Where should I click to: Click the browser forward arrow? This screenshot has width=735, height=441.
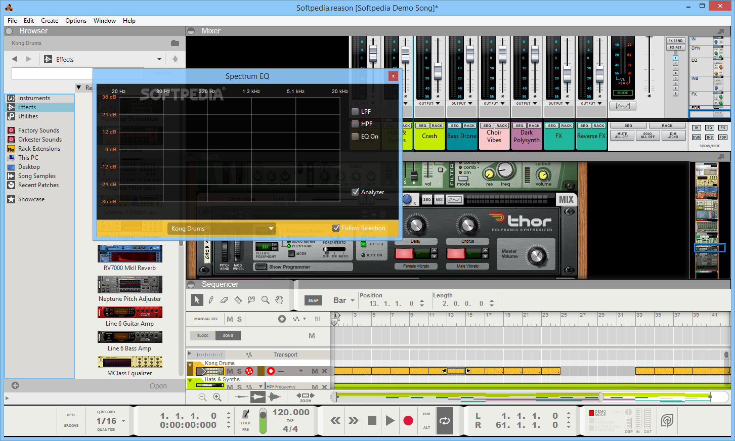[28, 59]
